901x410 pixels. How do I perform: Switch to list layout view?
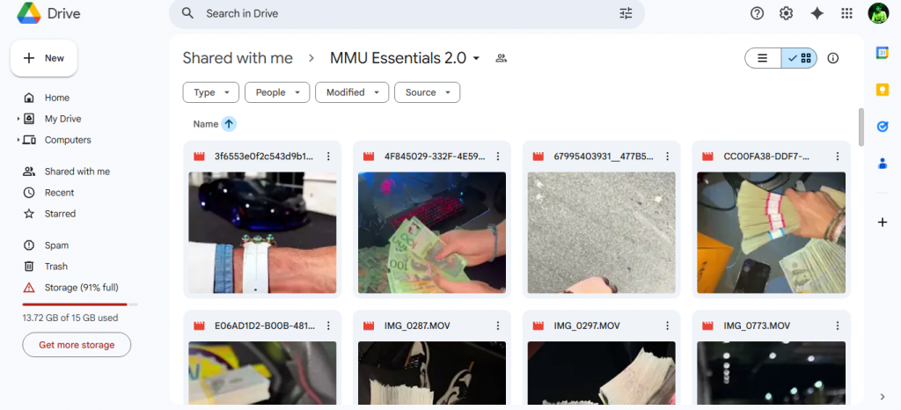(x=763, y=58)
